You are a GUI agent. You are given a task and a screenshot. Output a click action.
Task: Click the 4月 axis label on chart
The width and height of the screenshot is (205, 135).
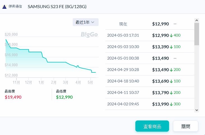click(78, 82)
